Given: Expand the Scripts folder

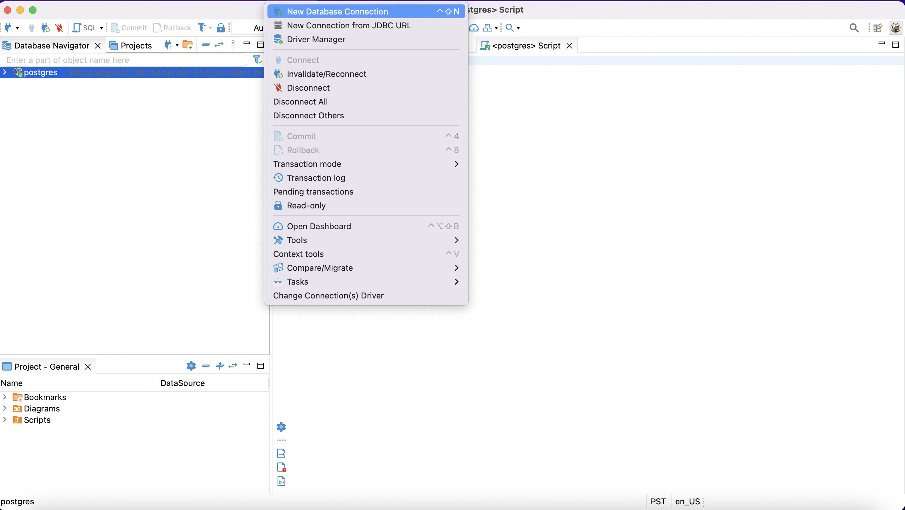Looking at the screenshot, I should point(5,420).
